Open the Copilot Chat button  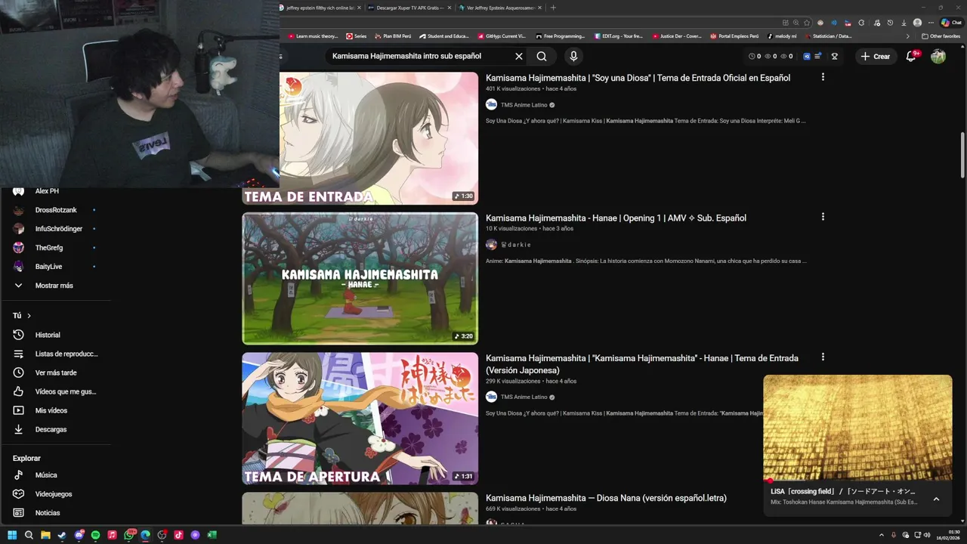click(x=951, y=23)
